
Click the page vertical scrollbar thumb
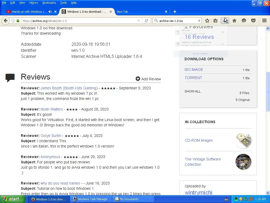268,91
